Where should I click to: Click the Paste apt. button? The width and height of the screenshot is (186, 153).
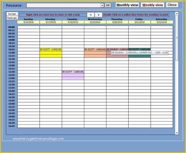pos(12,18)
